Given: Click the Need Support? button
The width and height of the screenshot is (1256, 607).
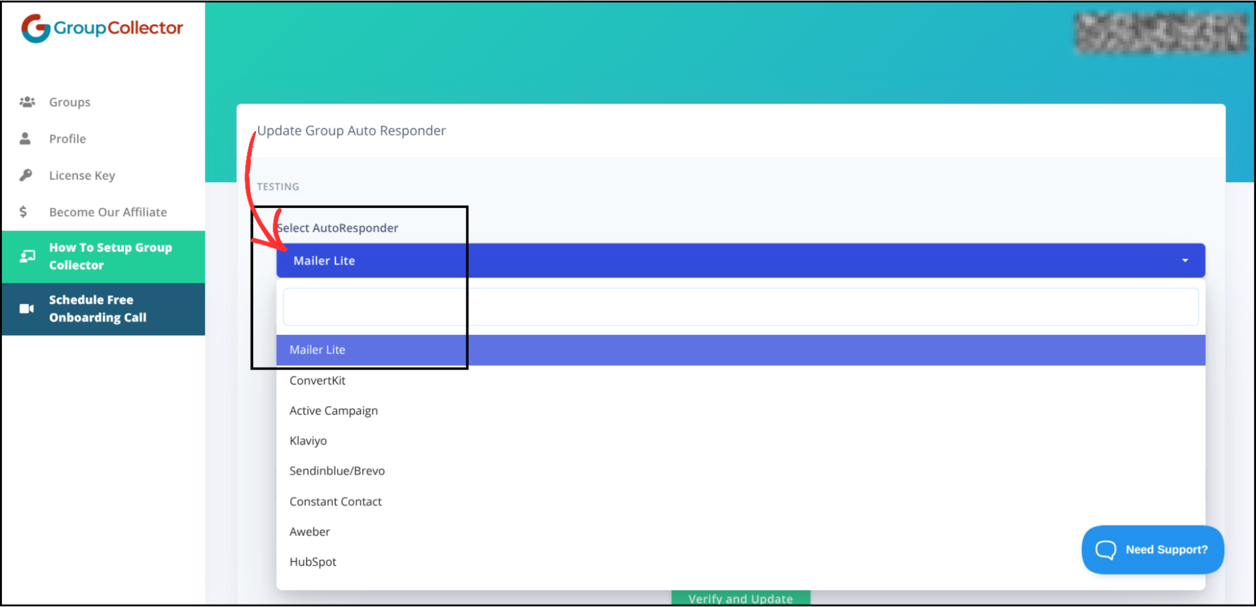Looking at the screenshot, I should 1152,549.
